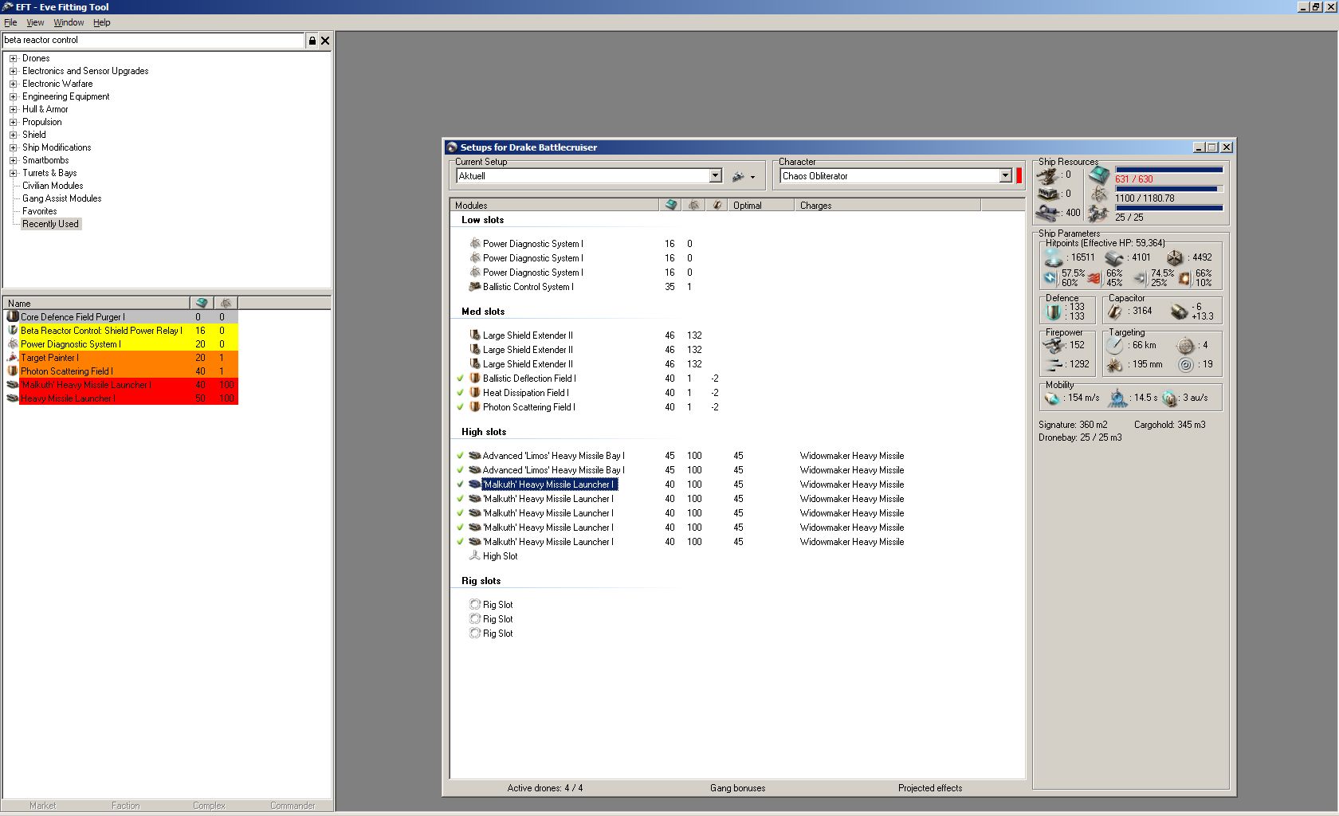Viewport: 1339px width, 816px height.
Task: Click the Ballistic Deflection Field I module icon
Action: click(475, 378)
